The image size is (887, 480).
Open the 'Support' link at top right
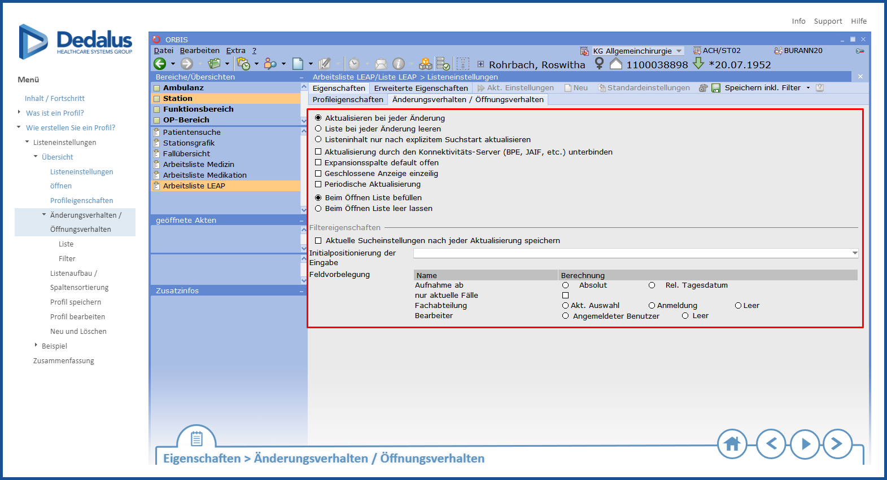pos(828,21)
